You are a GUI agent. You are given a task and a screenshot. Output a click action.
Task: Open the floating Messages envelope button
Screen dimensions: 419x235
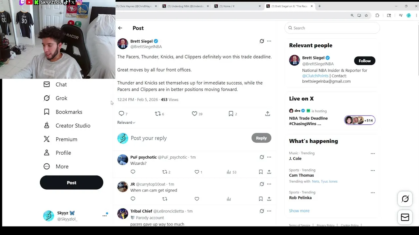click(405, 217)
